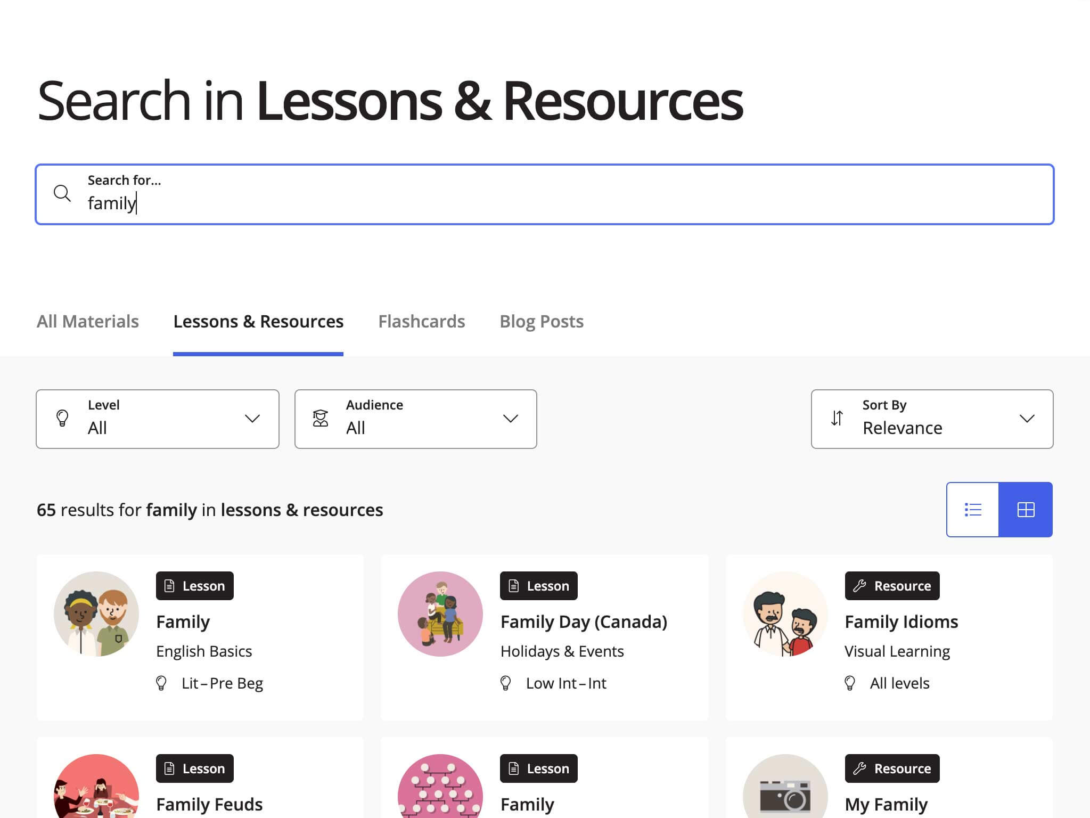This screenshot has width=1090, height=818.
Task: Click the Level lightbulb icon
Action: (62, 418)
